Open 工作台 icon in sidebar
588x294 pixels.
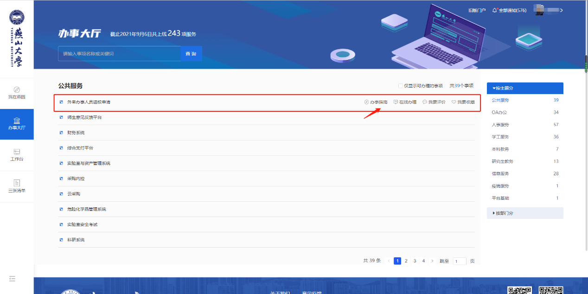[17, 152]
